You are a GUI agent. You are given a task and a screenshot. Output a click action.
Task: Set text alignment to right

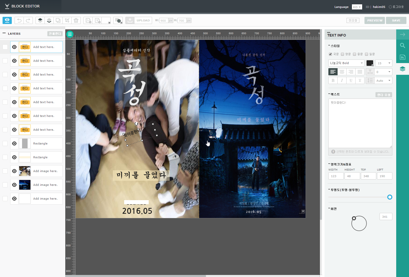[x=351, y=72]
